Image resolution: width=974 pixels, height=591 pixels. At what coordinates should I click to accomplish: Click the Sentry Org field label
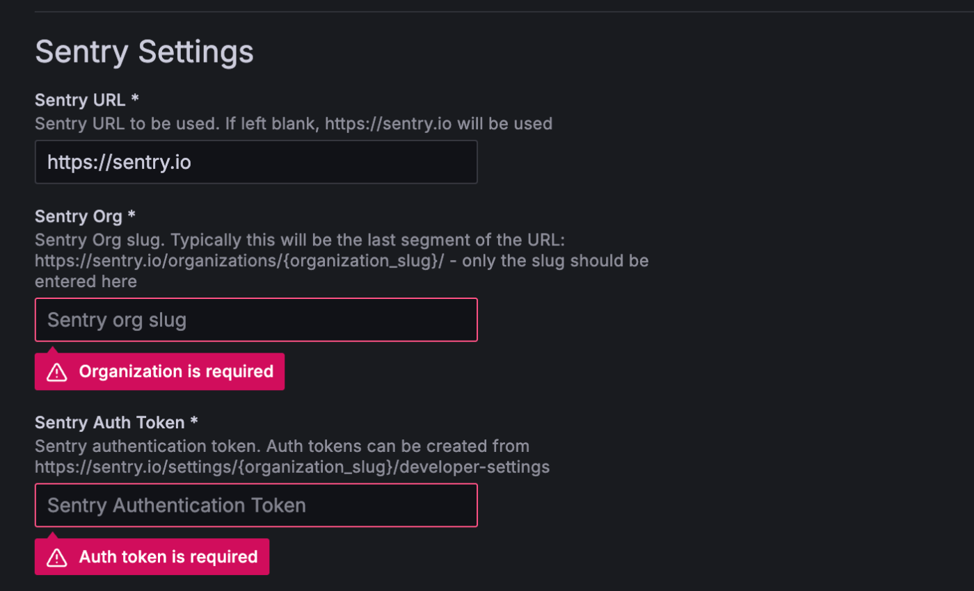pyautogui.click(x=79, y=216)
